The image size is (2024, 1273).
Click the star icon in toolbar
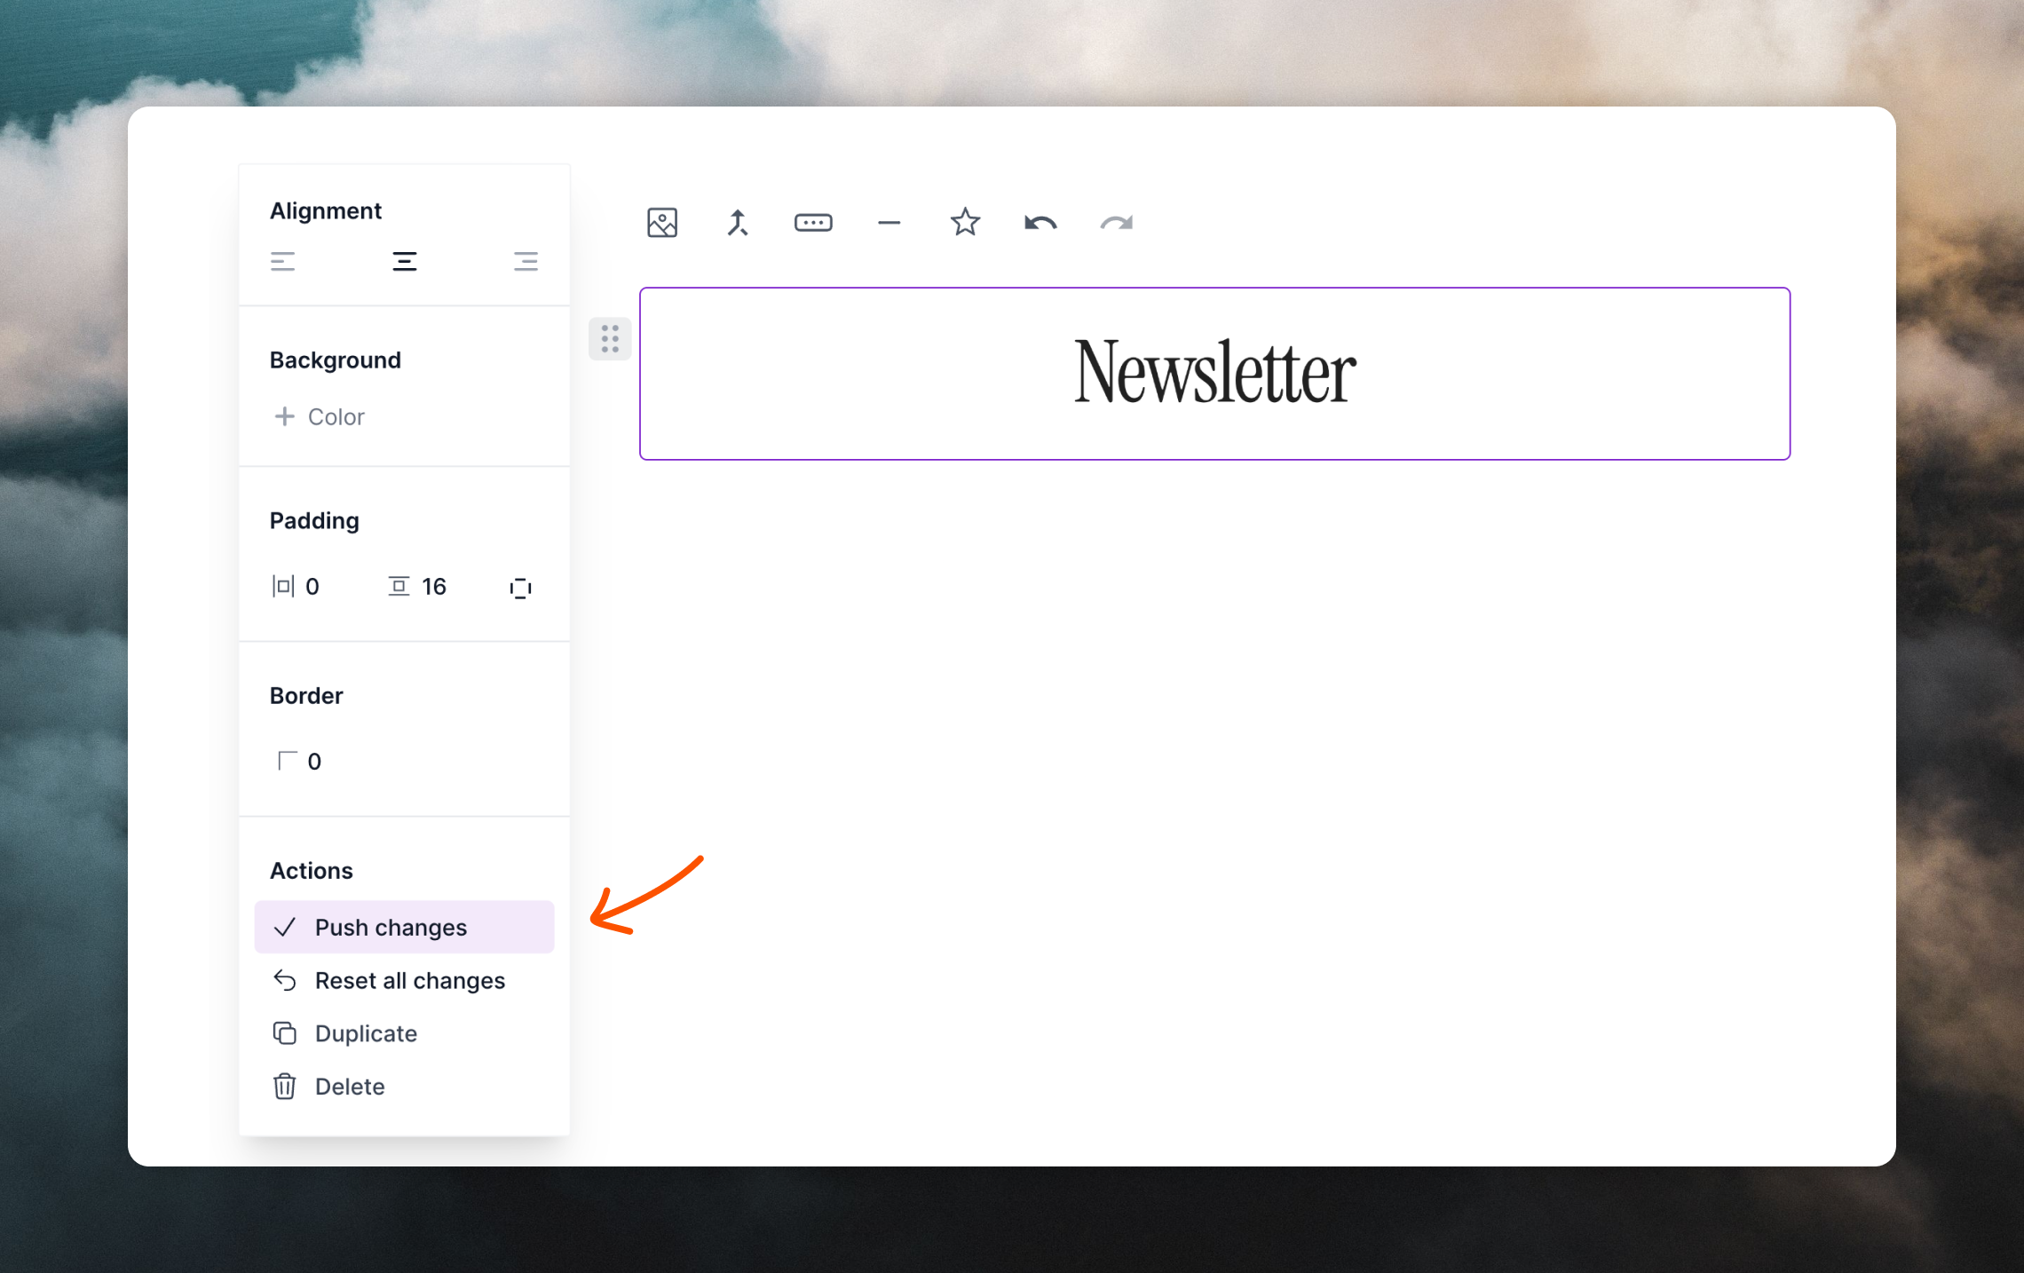coord(965,222)
